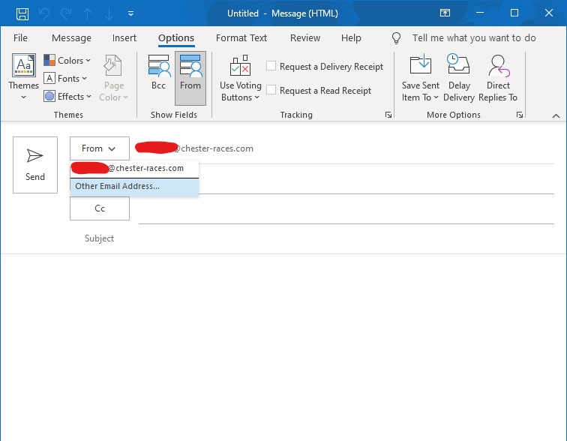
Task: Open the Review tab
Action: point(305,38)
